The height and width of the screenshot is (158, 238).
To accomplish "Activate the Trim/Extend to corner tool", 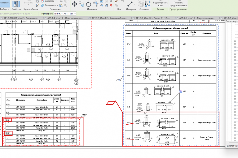I will click(95, 4).
